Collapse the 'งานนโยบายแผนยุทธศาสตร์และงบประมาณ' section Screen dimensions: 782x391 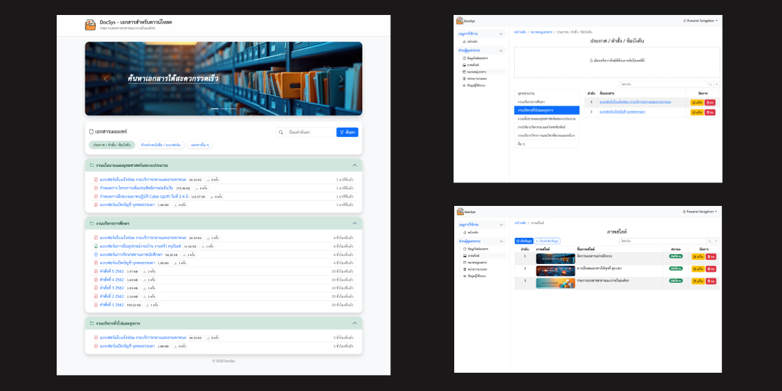click(354, 166)
